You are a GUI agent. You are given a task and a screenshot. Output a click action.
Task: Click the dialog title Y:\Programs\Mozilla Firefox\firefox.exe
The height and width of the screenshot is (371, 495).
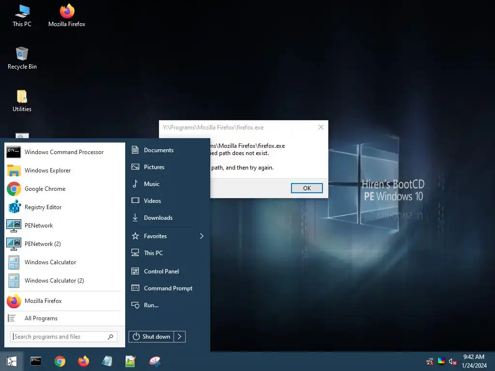pyautogui.click(x=213, y=128)
